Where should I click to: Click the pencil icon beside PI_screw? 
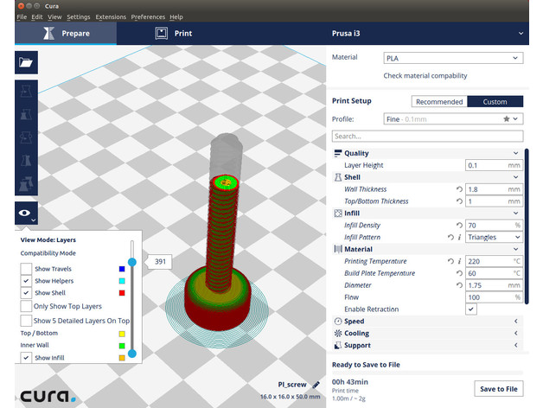(316, 385)
